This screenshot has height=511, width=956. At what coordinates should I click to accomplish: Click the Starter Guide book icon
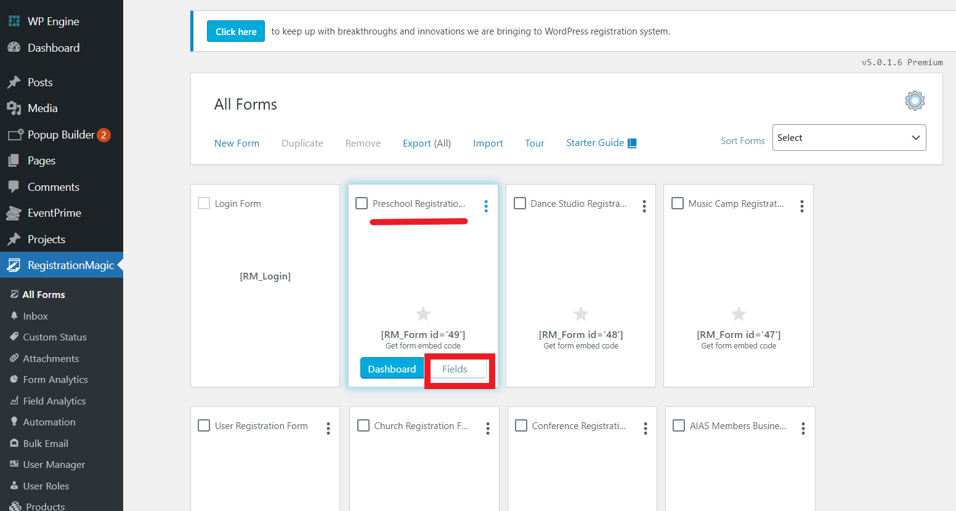coord(632,143)
